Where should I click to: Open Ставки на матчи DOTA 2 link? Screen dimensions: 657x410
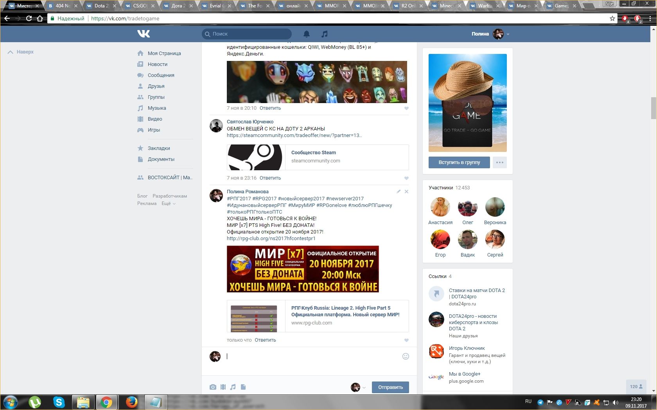pyautogui.click(x=477, y=294)
